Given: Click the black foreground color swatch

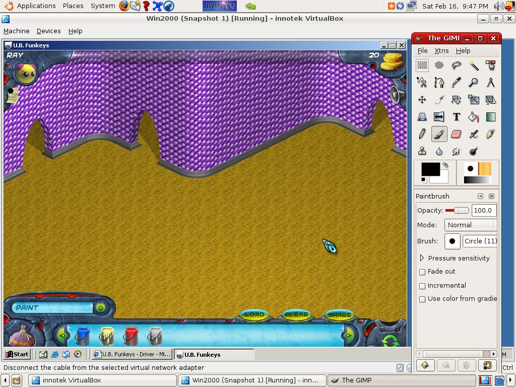Looking at the screenshot, I should click(430, 169).
